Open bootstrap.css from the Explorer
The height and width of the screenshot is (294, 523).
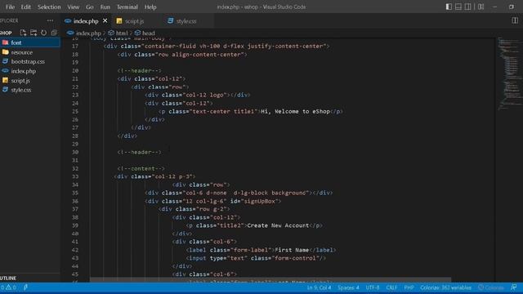coord(30,62)
